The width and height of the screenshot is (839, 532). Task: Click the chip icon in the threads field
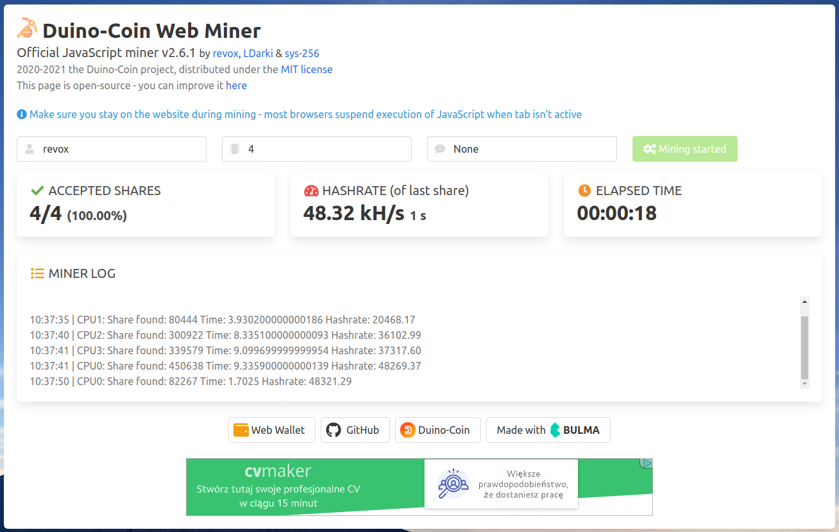234,149
